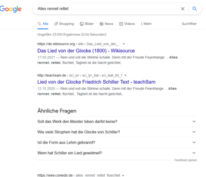This screenshot has height=177, width=206.
Task: Click the 17.05.2021 snippet date
Action: (46, 58)
